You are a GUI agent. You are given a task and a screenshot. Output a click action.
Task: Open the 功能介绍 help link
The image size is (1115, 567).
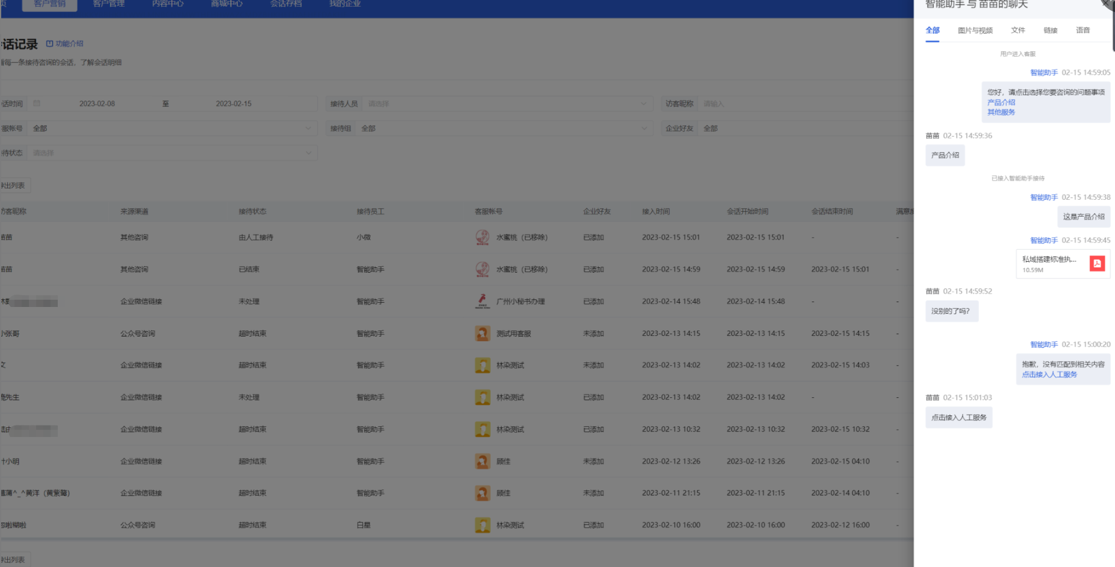click(65, 44)
